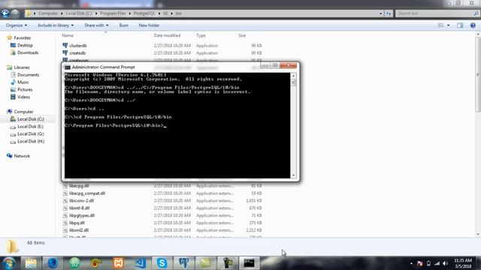Select Local Disk (E:) in navigation pane

click(x=30, y=127)
